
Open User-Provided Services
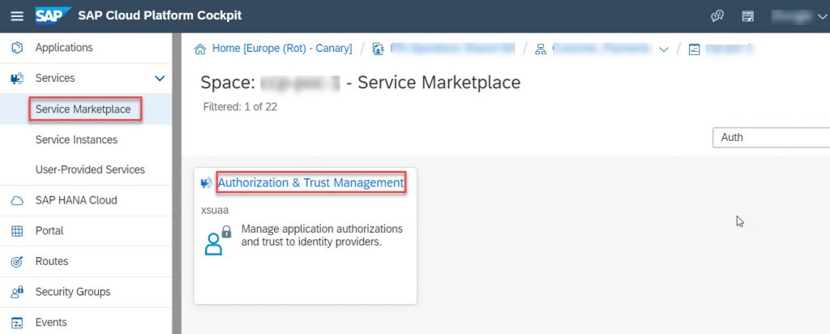coord(90,170)
